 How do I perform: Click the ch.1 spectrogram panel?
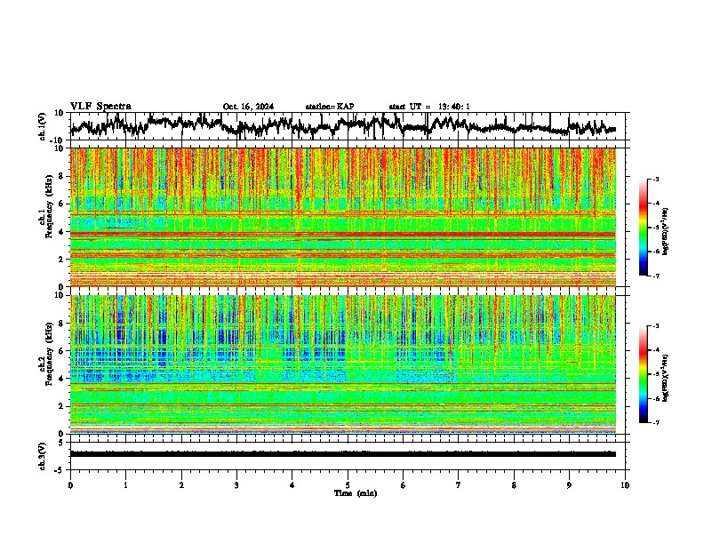(x=343, y=217)
